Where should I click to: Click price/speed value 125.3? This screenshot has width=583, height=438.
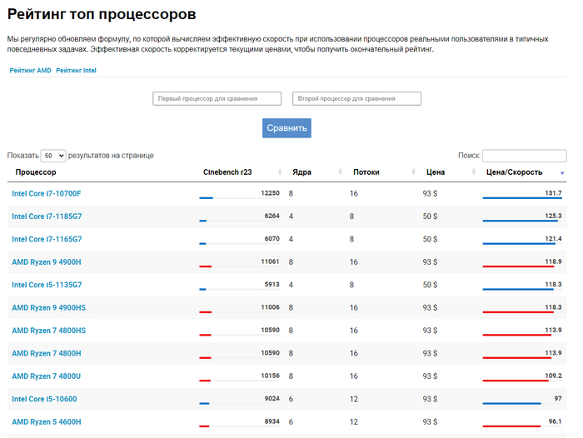coord(553,216)
